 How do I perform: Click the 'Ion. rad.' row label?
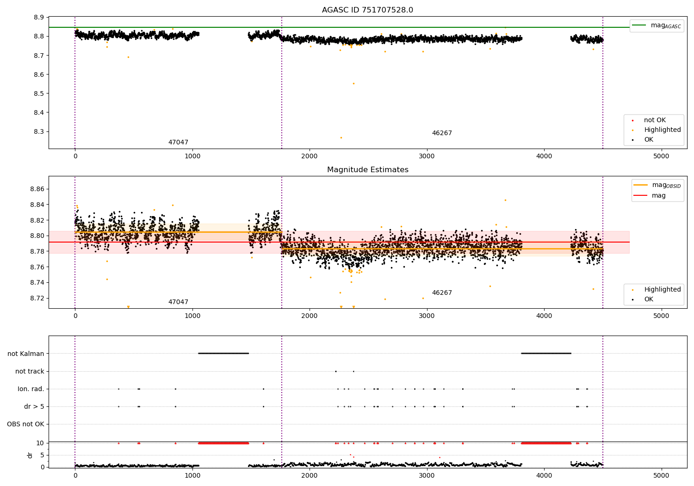coord(31,389)
